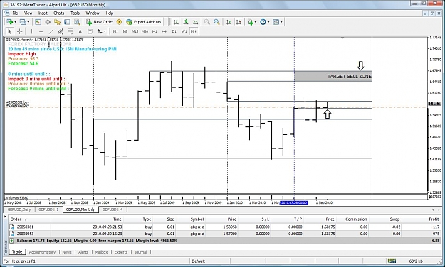Toggle the Terminal panel icon
The width and height of the screenshot is (445, 267).
point(67,22)
